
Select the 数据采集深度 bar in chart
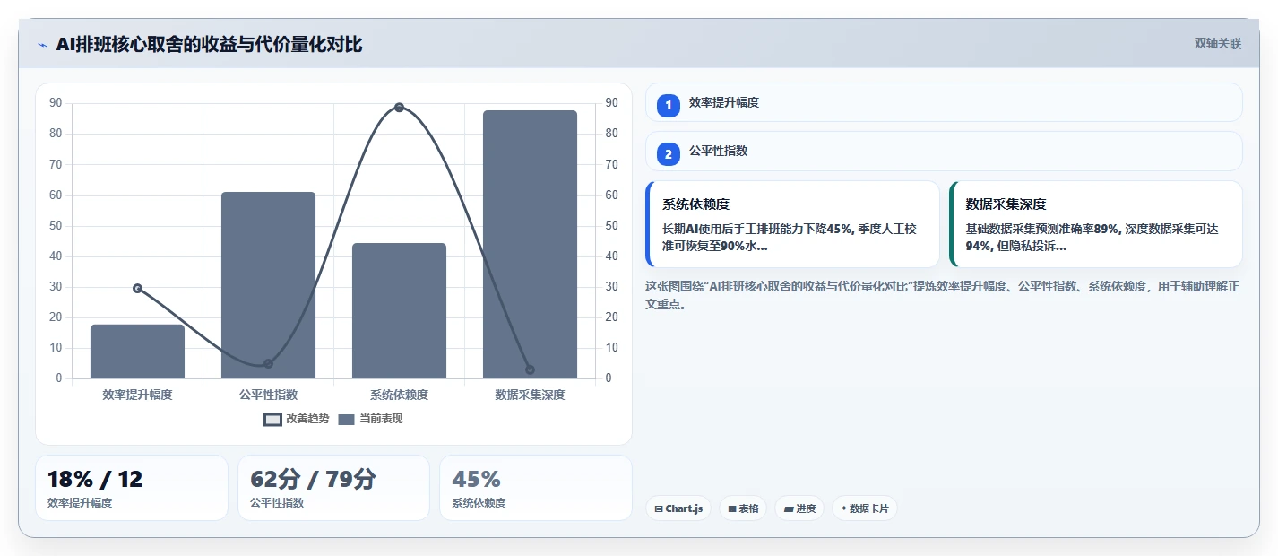click(x=530, y=244)
